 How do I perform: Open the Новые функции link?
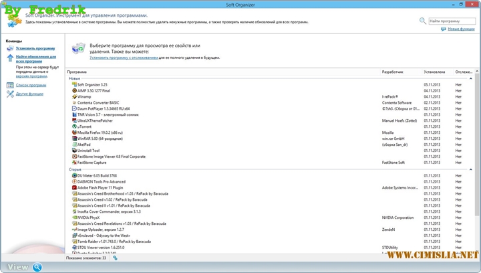[x=462, y=29]
